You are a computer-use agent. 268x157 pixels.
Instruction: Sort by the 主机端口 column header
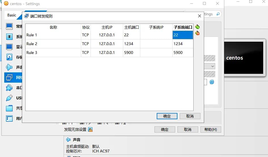pyautogui.click(x=132, y=27)
